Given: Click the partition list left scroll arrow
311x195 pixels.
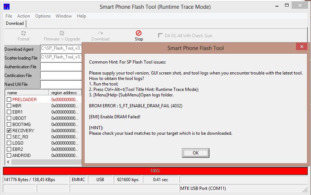Looking at the screenshot, I should point(8,162).
